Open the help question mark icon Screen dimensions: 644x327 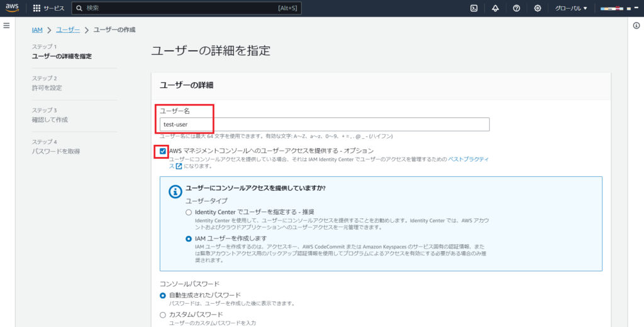point(516,8)
